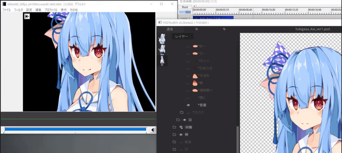The height and width of the screenshot is (153, 342).
Task: Show the *えー mouth layer
Action: 188,53
